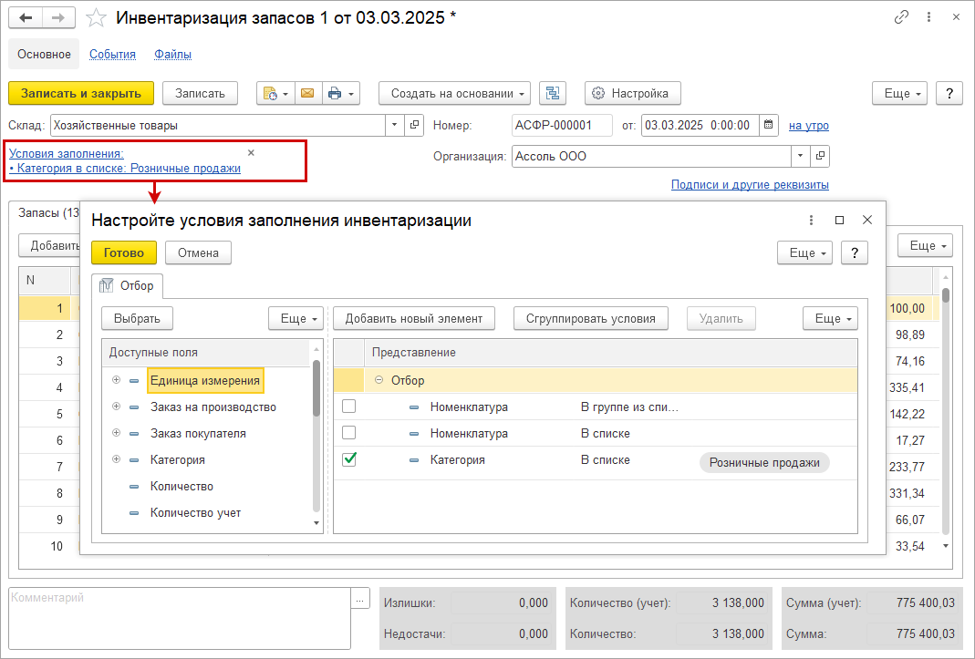Click the available fields list scrollbar
Image resolution: width=975 pixels, height=659 pixels.
click(316, 388)
